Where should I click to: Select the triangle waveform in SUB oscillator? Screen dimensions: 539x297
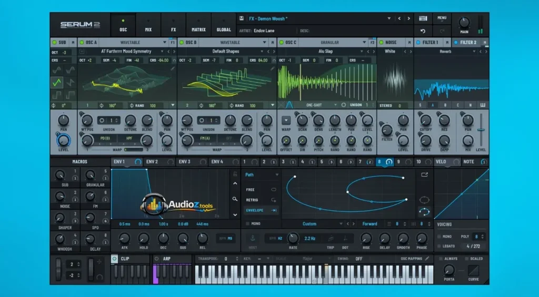click(57, 83)
